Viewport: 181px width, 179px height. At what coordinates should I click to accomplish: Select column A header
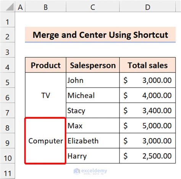click(20, 6)
